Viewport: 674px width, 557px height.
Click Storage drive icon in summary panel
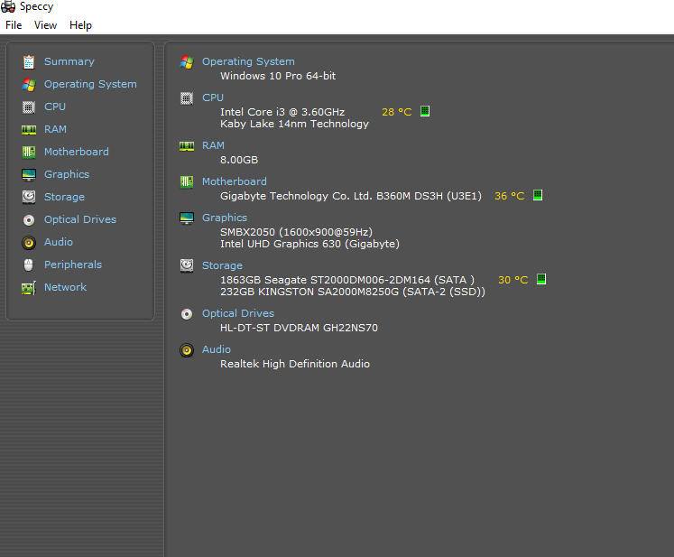[x=187, y=265]
